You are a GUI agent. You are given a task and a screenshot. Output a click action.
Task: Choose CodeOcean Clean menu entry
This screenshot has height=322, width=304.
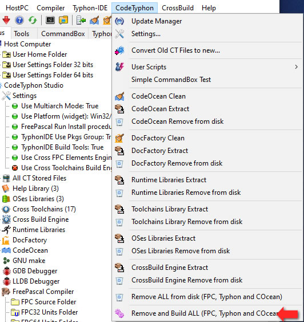coord(207,96)
